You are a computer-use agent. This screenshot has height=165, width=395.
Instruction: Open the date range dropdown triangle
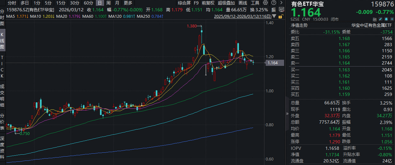[x=274, y=15]
